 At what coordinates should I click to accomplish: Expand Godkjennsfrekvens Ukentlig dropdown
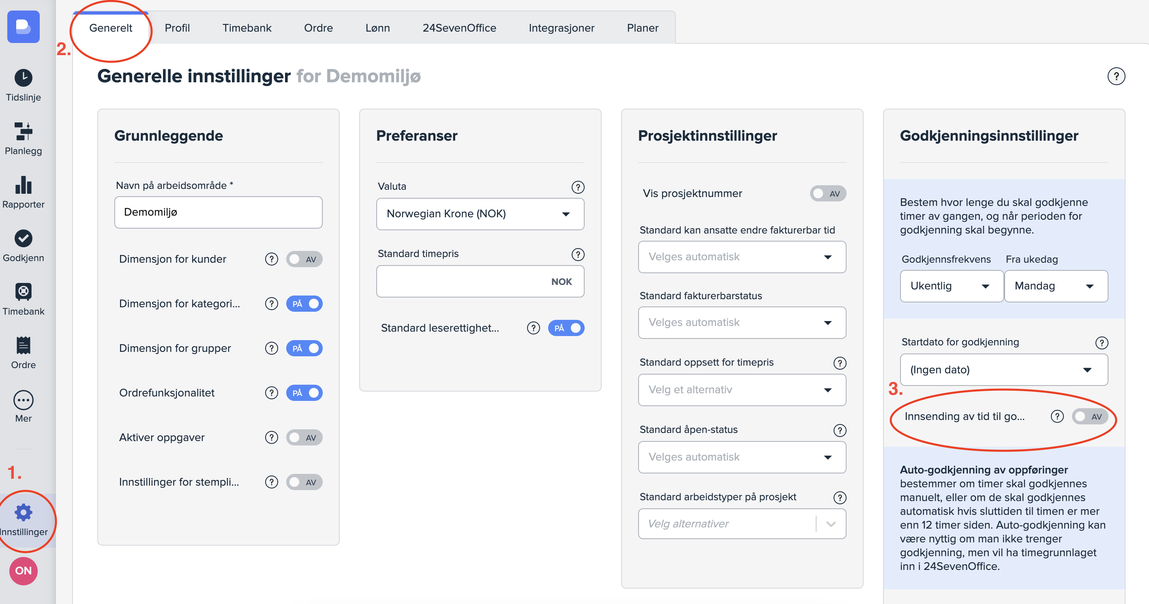point(951,286)
